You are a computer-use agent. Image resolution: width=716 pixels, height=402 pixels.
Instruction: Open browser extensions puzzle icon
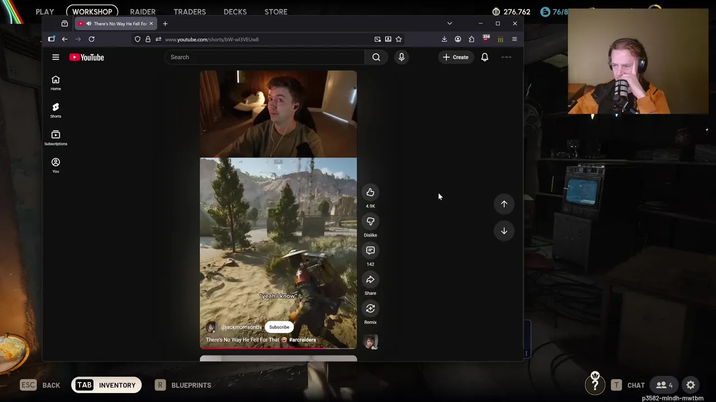coord(472,39)
